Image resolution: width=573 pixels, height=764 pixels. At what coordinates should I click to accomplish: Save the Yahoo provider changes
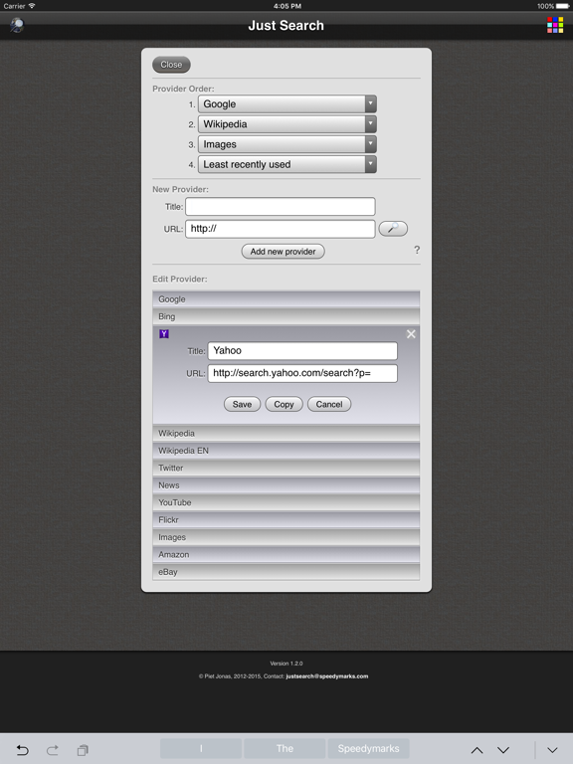(242, 404)
